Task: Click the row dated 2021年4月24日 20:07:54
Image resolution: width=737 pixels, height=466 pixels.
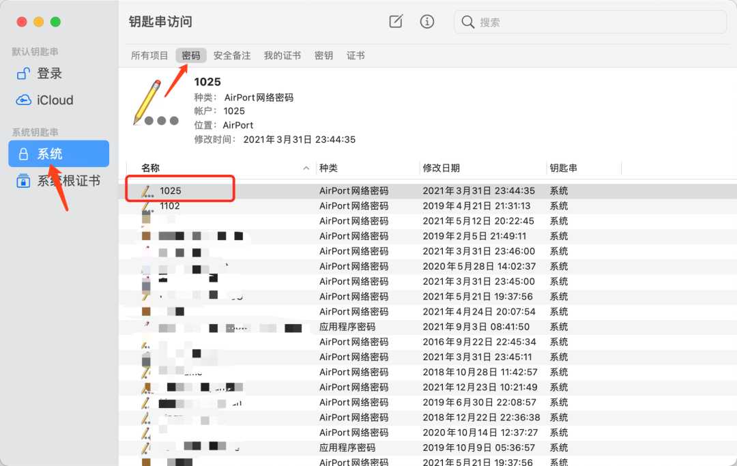Action: click(x=428, y=311)
